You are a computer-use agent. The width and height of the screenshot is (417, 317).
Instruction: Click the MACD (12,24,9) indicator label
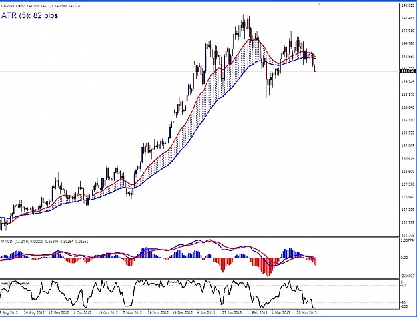click(x=45, y=241)
